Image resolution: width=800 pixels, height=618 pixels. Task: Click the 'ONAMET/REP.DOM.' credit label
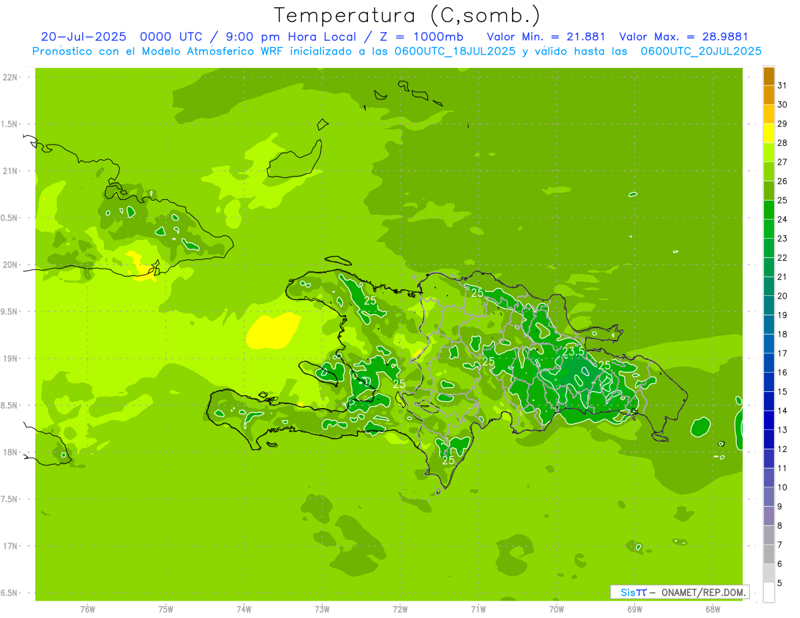704,592
